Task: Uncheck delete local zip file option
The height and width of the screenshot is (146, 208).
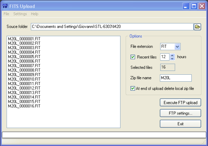Action: click(x=133, y=88)
